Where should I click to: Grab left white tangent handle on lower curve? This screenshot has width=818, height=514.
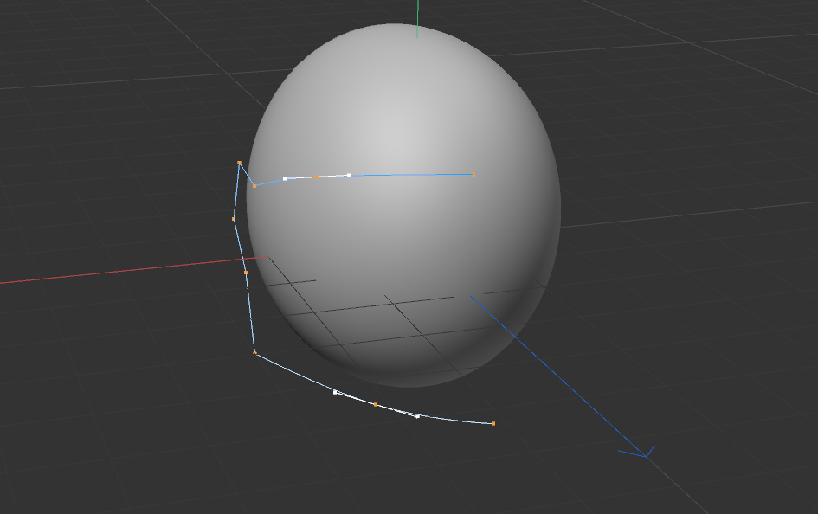(335, 392)
